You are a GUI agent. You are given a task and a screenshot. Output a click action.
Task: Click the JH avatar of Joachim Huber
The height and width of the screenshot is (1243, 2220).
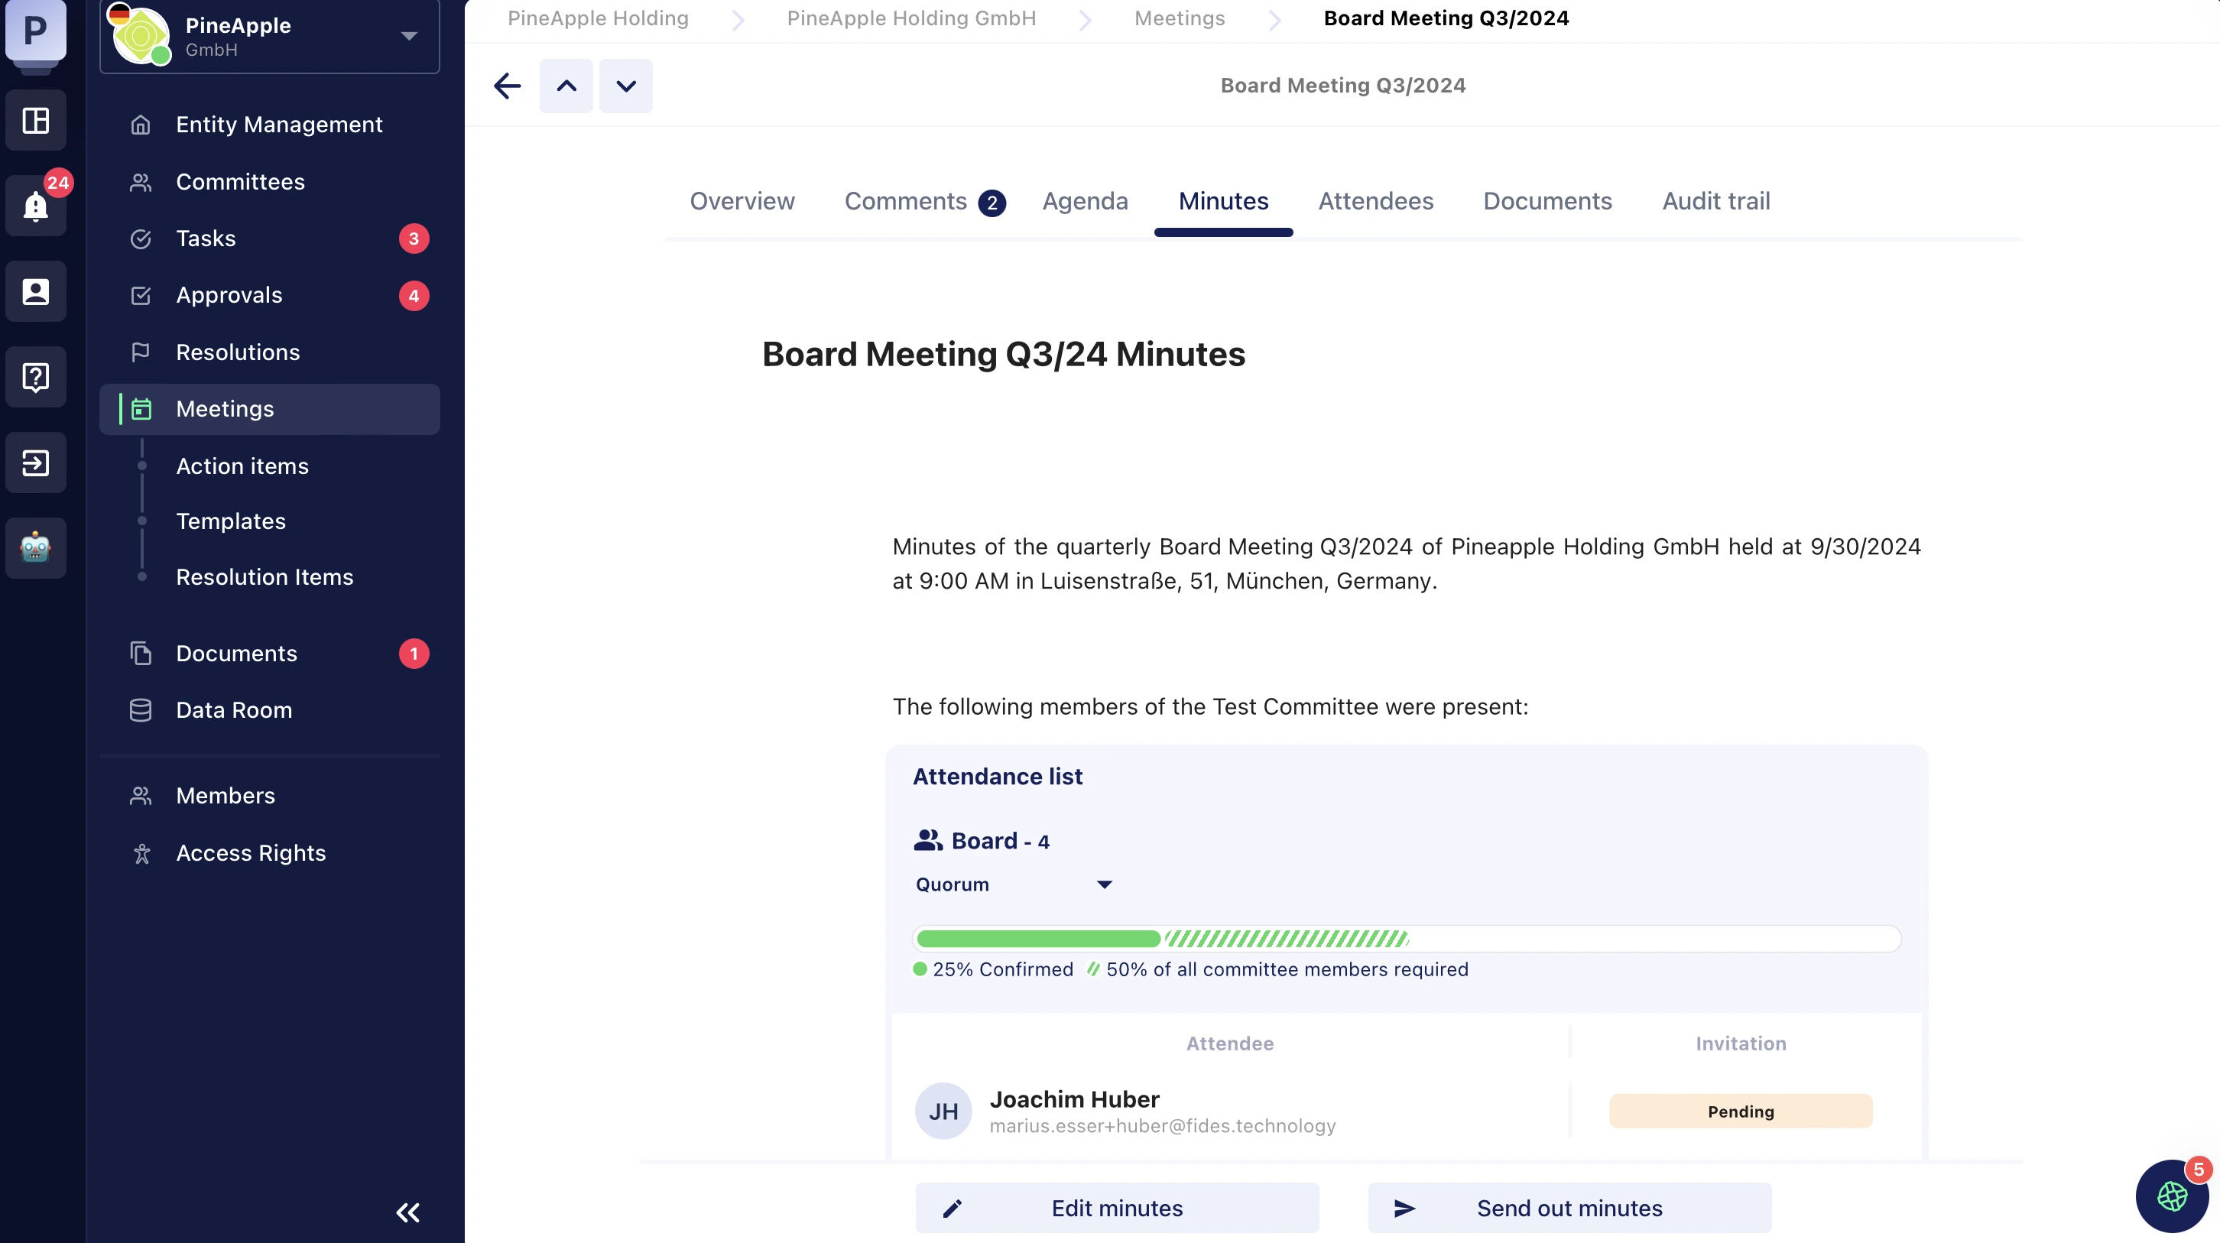(943, 1111)
